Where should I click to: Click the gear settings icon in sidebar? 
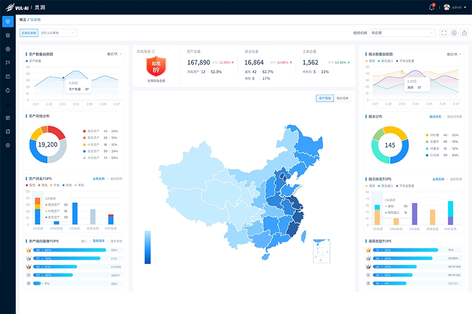[8, 145]
